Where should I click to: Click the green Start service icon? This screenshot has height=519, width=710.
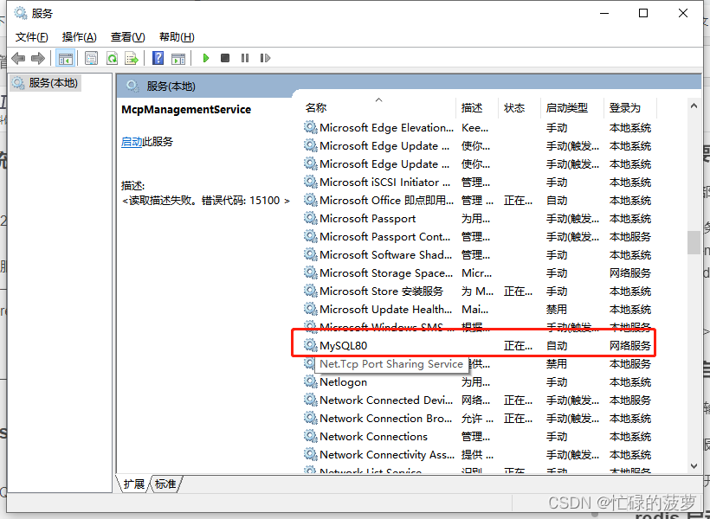[206, 58]
